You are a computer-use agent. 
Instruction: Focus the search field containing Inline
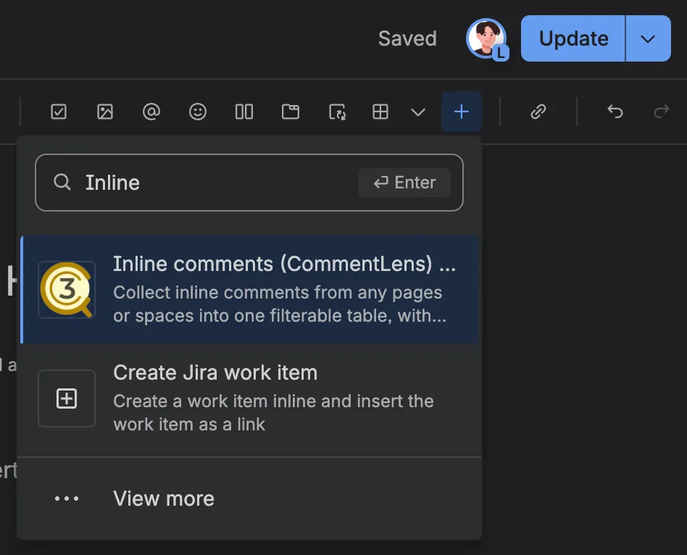[x=249, y=183]
